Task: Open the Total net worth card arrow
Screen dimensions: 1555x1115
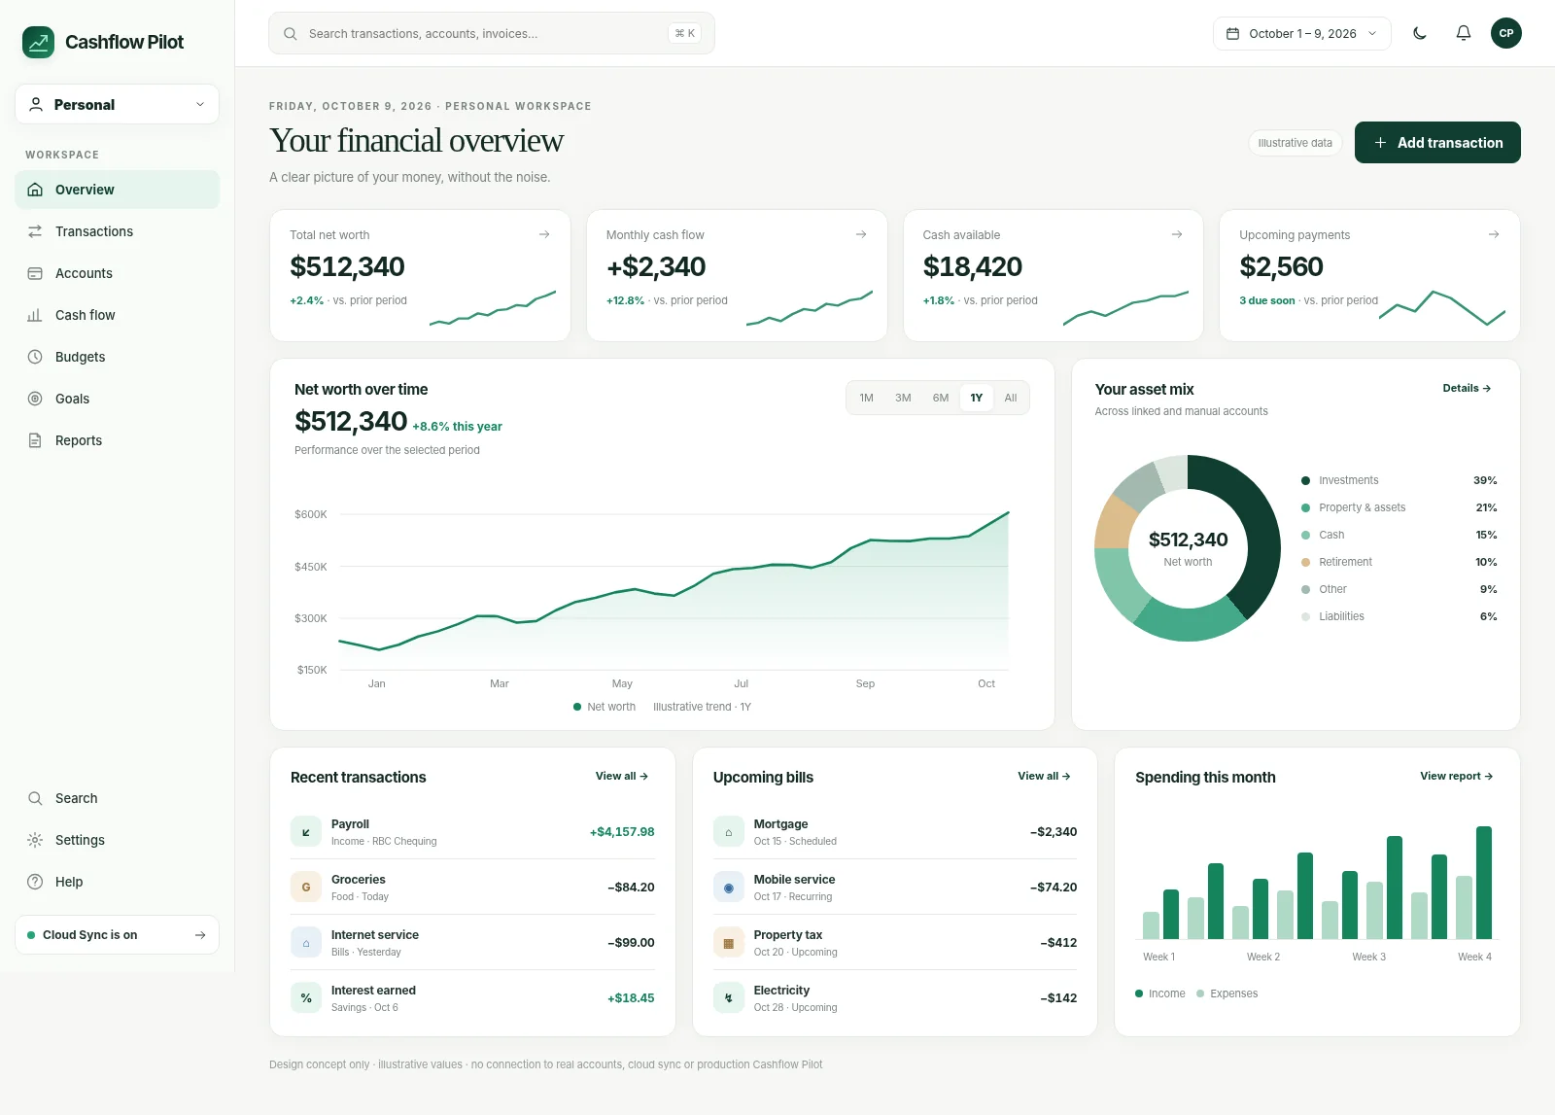Action: point(544,234)
